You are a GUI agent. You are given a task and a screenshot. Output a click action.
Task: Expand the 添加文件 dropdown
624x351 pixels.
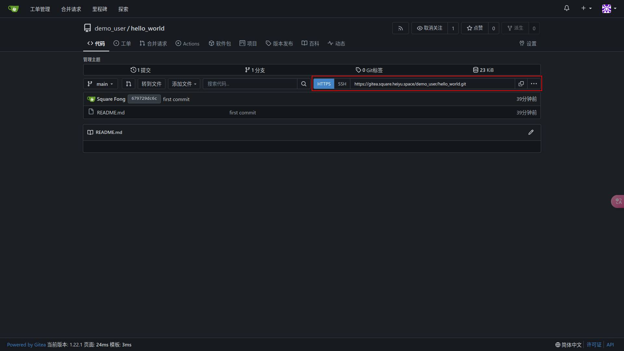click(x=184, y=84)
